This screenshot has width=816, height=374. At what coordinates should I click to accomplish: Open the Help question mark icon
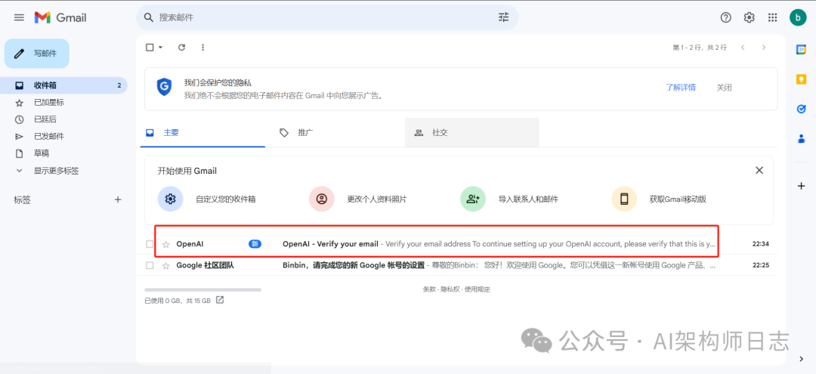coord(726,17)
